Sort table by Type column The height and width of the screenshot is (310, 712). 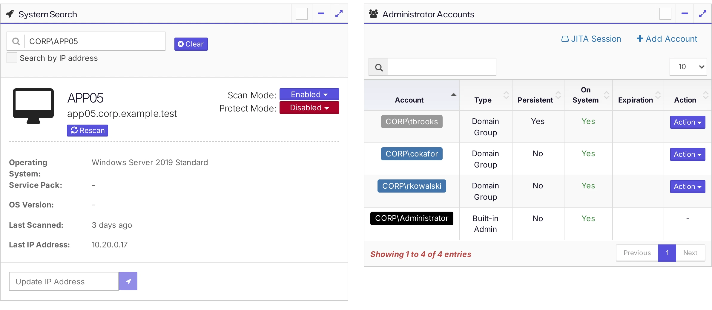(506, 95)
